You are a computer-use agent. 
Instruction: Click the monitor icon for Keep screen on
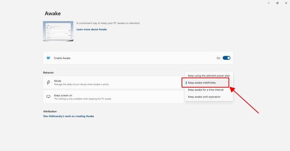click(x=48, y=97)
